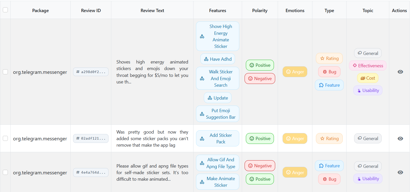Click the Negative polarity badge in first row
The image size is (410, 192).
point(260,79)
